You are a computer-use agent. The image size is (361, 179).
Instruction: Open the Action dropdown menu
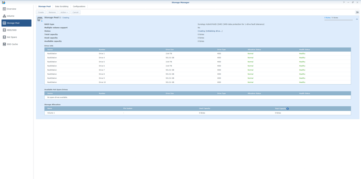(x=64, y=12)
